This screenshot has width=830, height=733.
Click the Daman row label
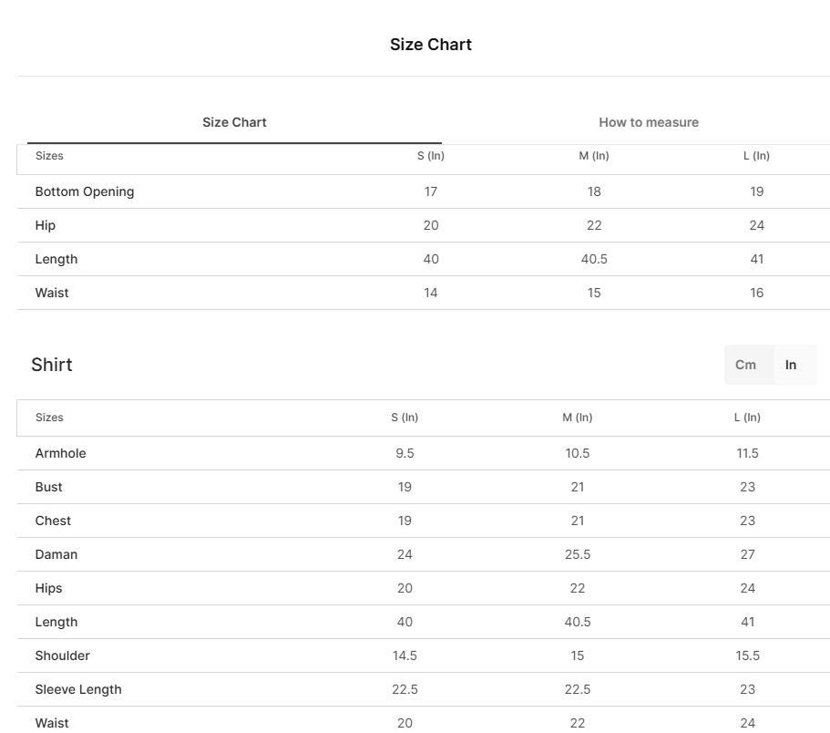56,554
